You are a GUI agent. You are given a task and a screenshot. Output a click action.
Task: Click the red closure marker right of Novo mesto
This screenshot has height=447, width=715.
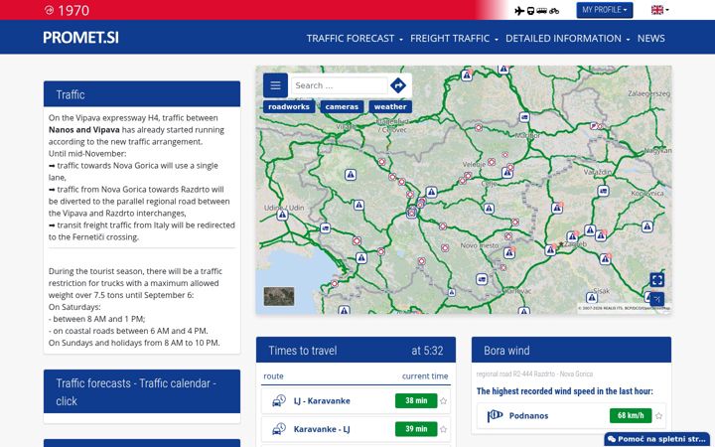508,236
